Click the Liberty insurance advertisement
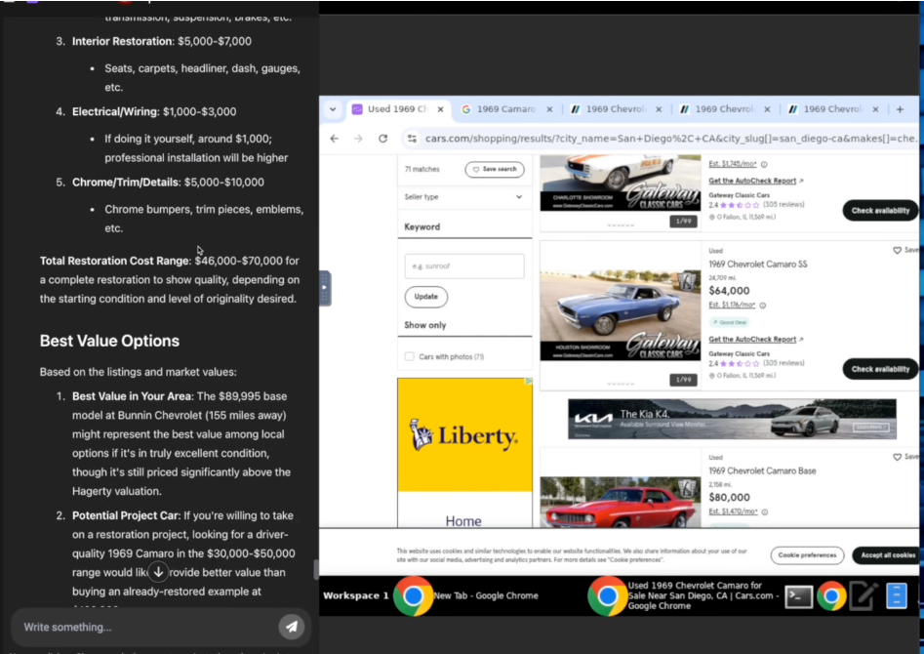 (465, 452)
